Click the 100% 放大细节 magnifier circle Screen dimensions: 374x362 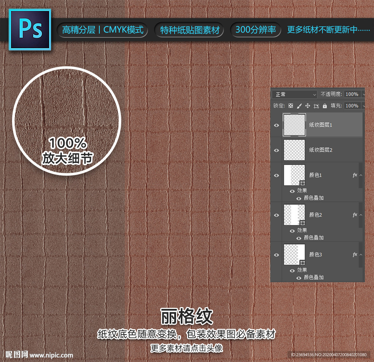pos(66,120)
